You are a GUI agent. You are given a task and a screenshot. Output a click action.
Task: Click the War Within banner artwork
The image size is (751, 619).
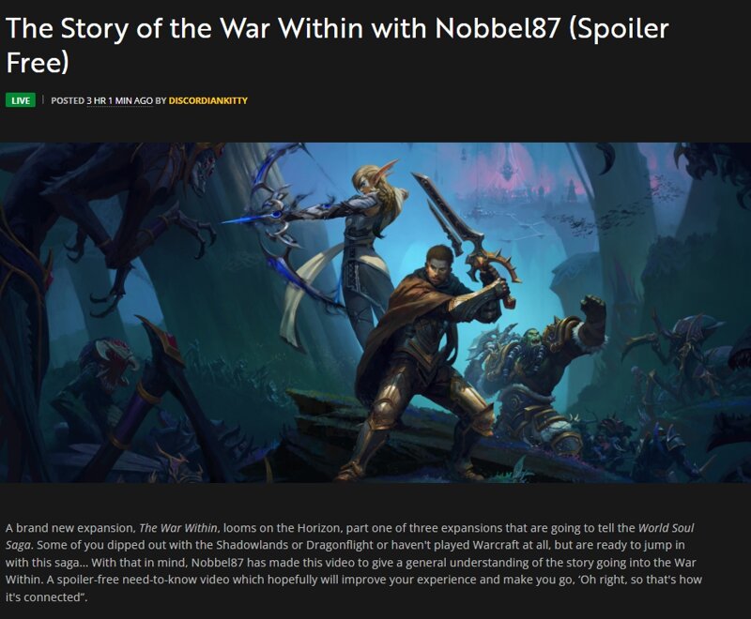point(375,312)
